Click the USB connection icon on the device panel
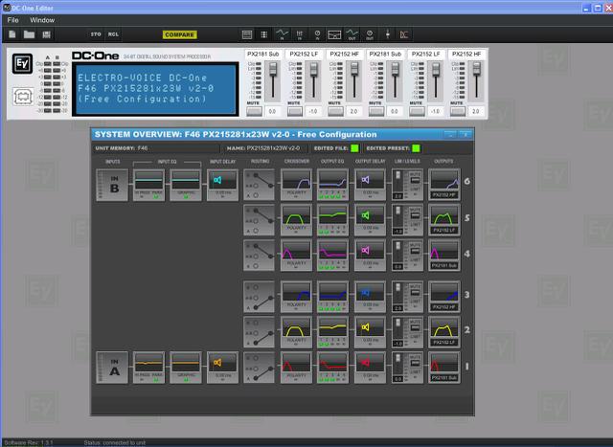Image resolution: width=613 pixels, height=447 pixels. [x=22, y=96]
